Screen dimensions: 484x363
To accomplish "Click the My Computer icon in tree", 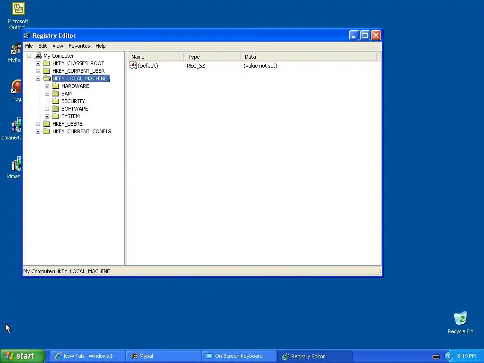I will (38, 56).
